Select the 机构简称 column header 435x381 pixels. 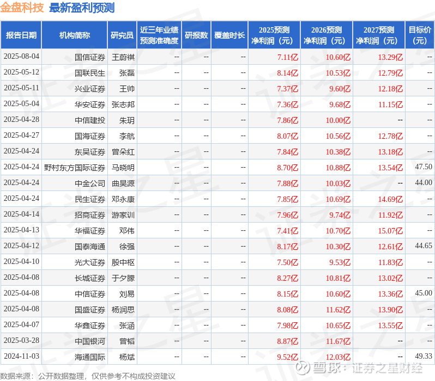[75, 35]
